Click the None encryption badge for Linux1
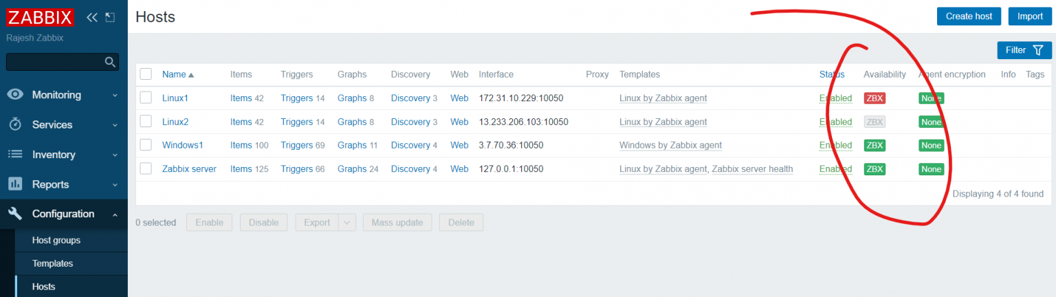This screenshot has width=1056, height=297. (931, 98)
